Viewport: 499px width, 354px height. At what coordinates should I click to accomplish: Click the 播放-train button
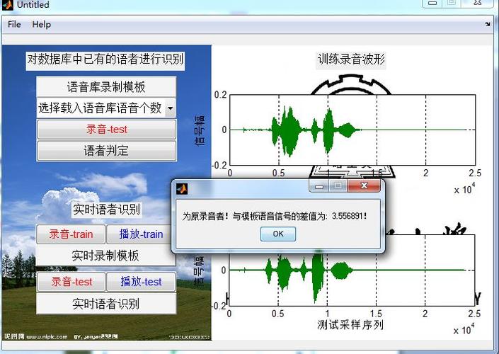tap(140, 234)
